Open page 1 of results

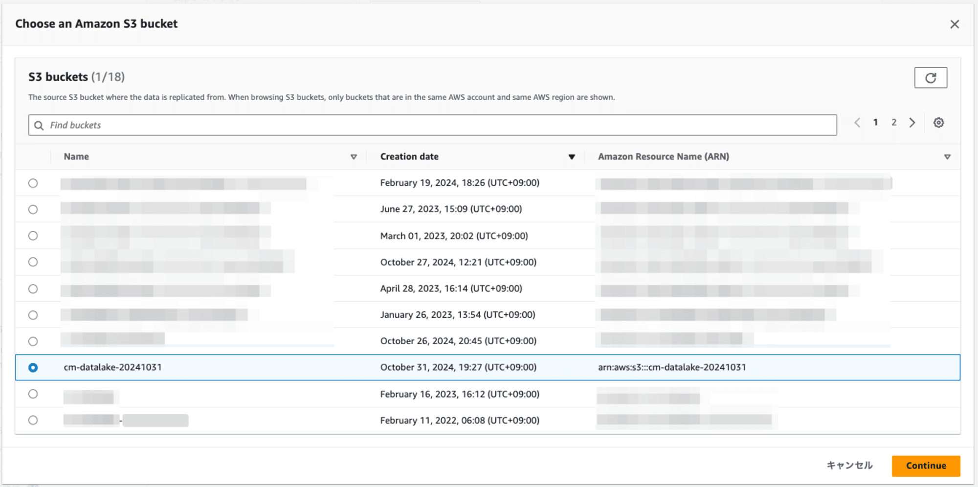875,123
